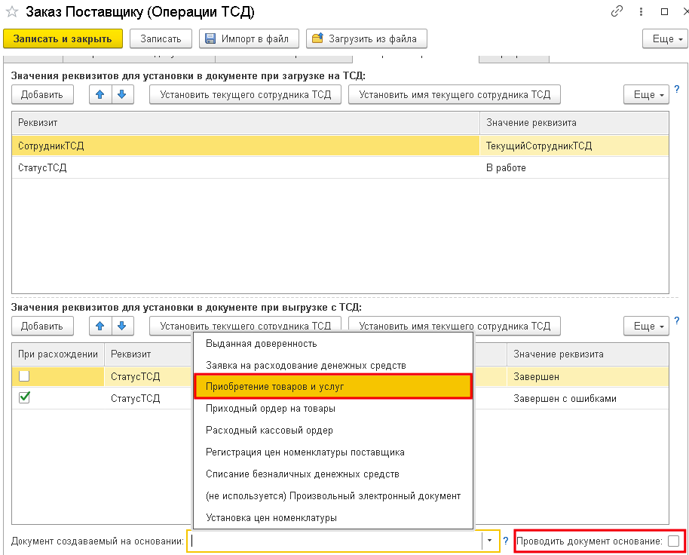This screenshot has height=555, width=689.
Task: Choose Произвольный электронный документ option
Action: [333, 495]
